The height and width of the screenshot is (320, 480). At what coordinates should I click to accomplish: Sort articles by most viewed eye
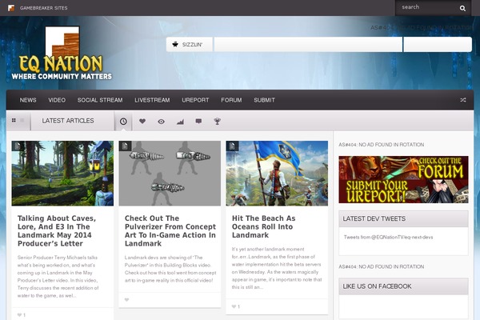click(x=161, y=122)
